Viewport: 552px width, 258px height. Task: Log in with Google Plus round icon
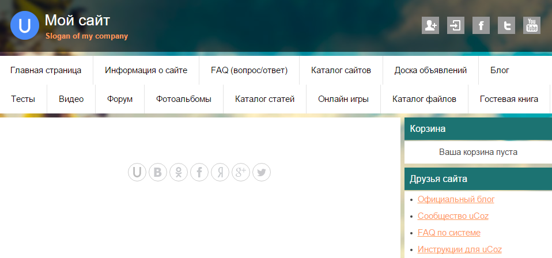(x=241, y=172)
